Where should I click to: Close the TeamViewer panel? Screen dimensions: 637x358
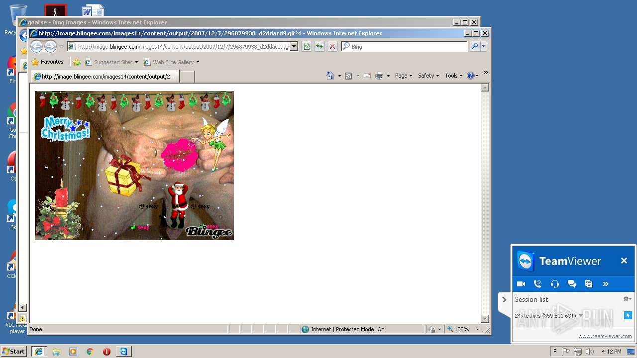click(624, 261)
